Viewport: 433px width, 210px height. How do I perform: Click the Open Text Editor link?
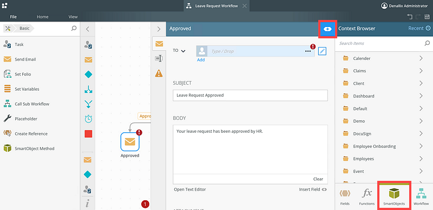pyautogui.click(x=190, y=189)
